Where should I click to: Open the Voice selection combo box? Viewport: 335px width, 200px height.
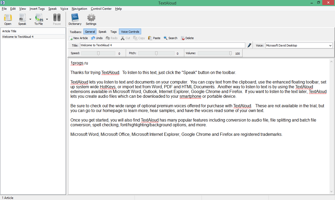[299, 45]
